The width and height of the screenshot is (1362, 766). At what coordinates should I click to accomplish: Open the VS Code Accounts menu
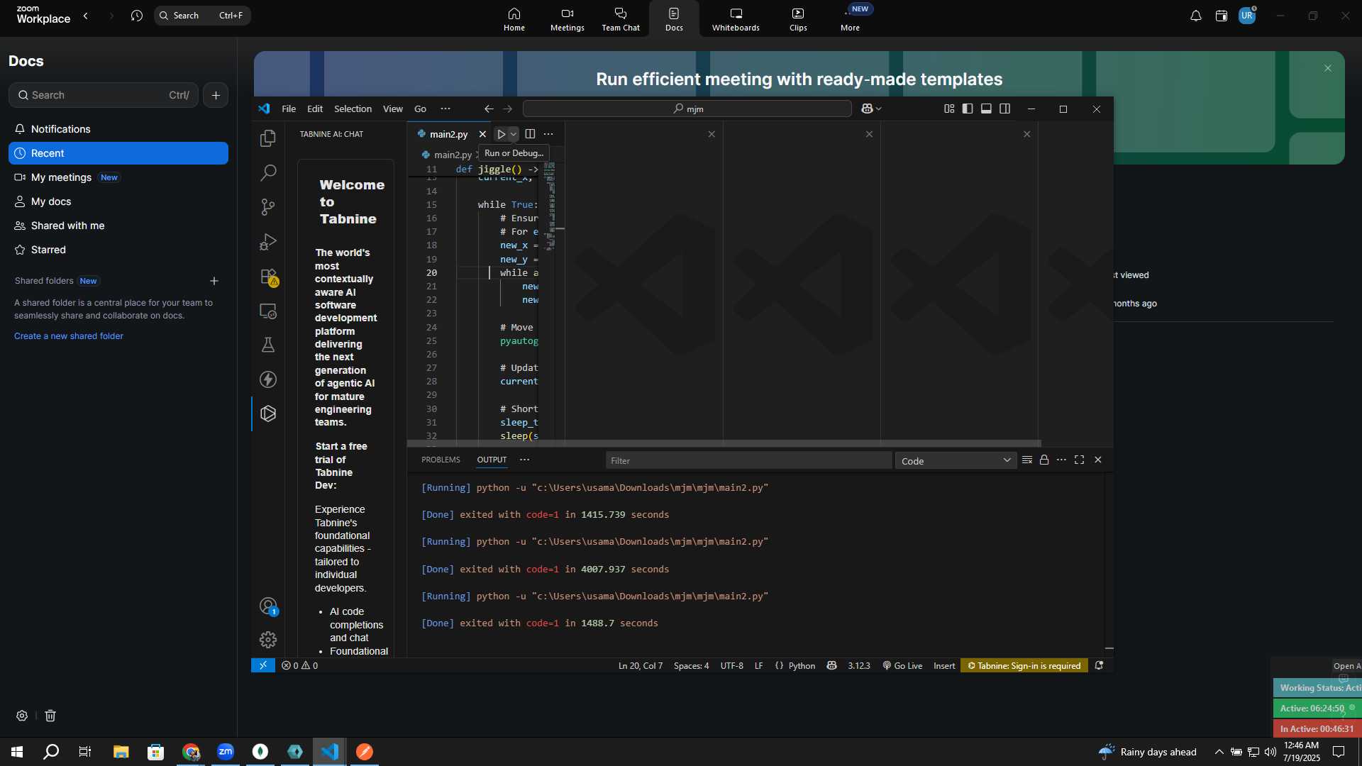coord(268,606)
